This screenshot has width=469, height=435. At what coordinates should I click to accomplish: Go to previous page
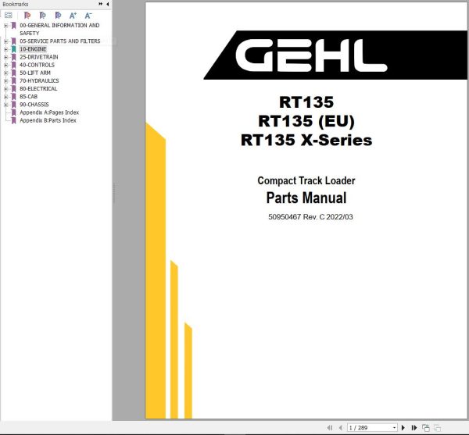pos(340,428)
